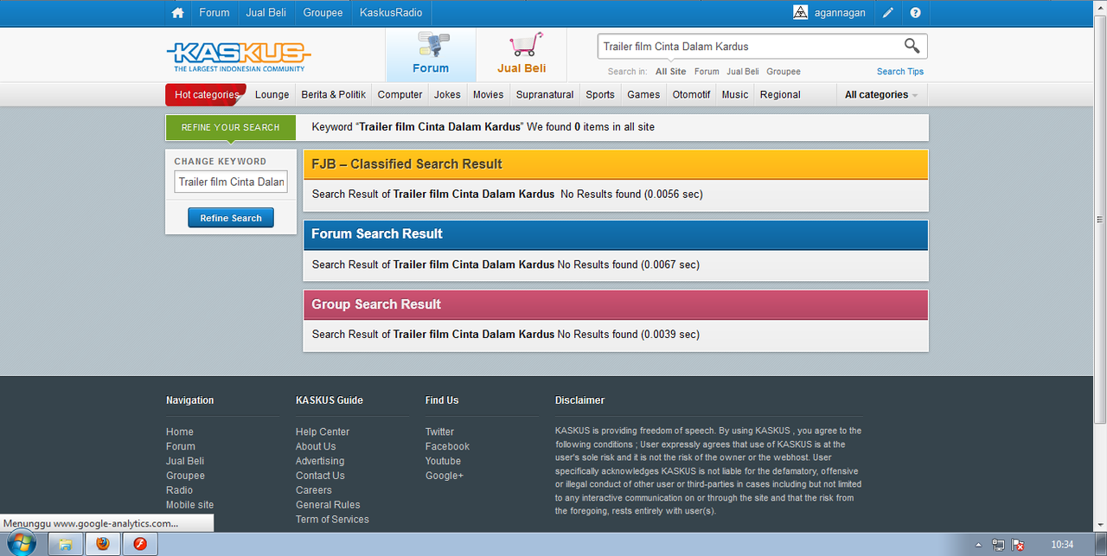Open Computer category
The width and height of the screenshot is (1107, 556).
pos(400,94)
